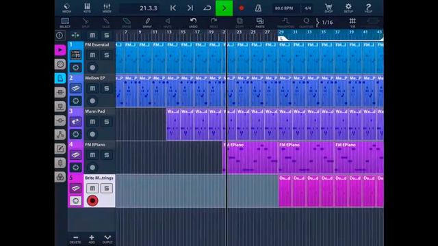Jump to the next locator

click(x=190, y=8)
